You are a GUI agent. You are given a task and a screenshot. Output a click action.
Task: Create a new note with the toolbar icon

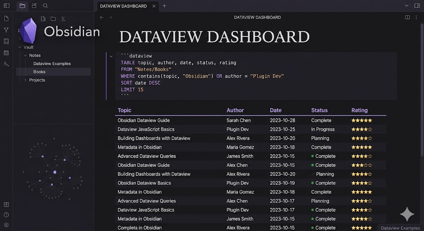pos(43,19)
